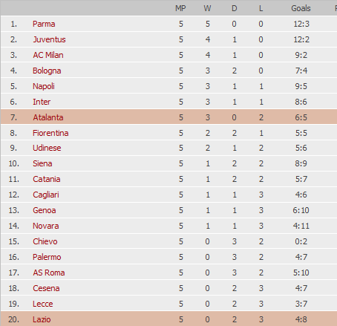Image resolution: width=337 pixels, height=326 pixels.
Task: Select the Bologna team link
Action: pos(47,71)
